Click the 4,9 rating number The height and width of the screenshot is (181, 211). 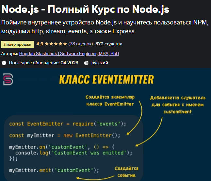(40, 44)
